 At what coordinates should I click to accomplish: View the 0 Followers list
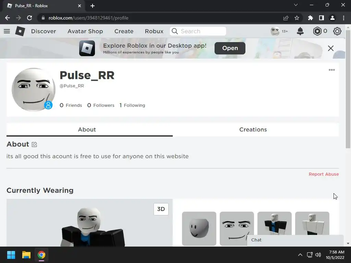(101, 105)
